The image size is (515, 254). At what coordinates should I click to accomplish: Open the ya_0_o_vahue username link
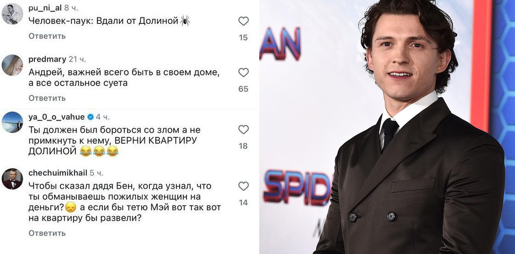pos(57,117)
